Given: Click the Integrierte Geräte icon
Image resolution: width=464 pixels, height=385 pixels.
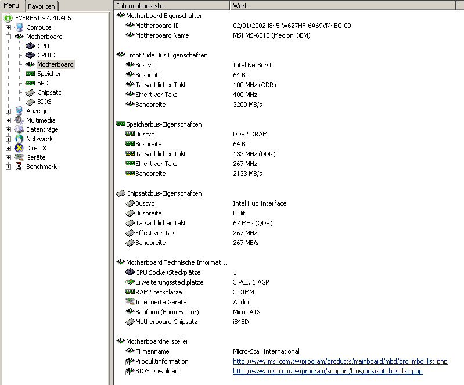Looking at the screenshot, I should (x=130, y=301).
